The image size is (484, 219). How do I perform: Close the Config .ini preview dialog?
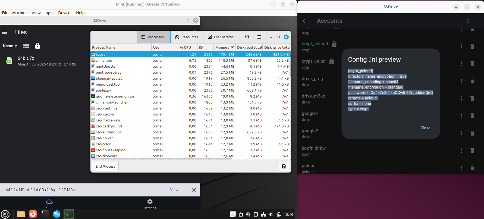coord(425,128)
